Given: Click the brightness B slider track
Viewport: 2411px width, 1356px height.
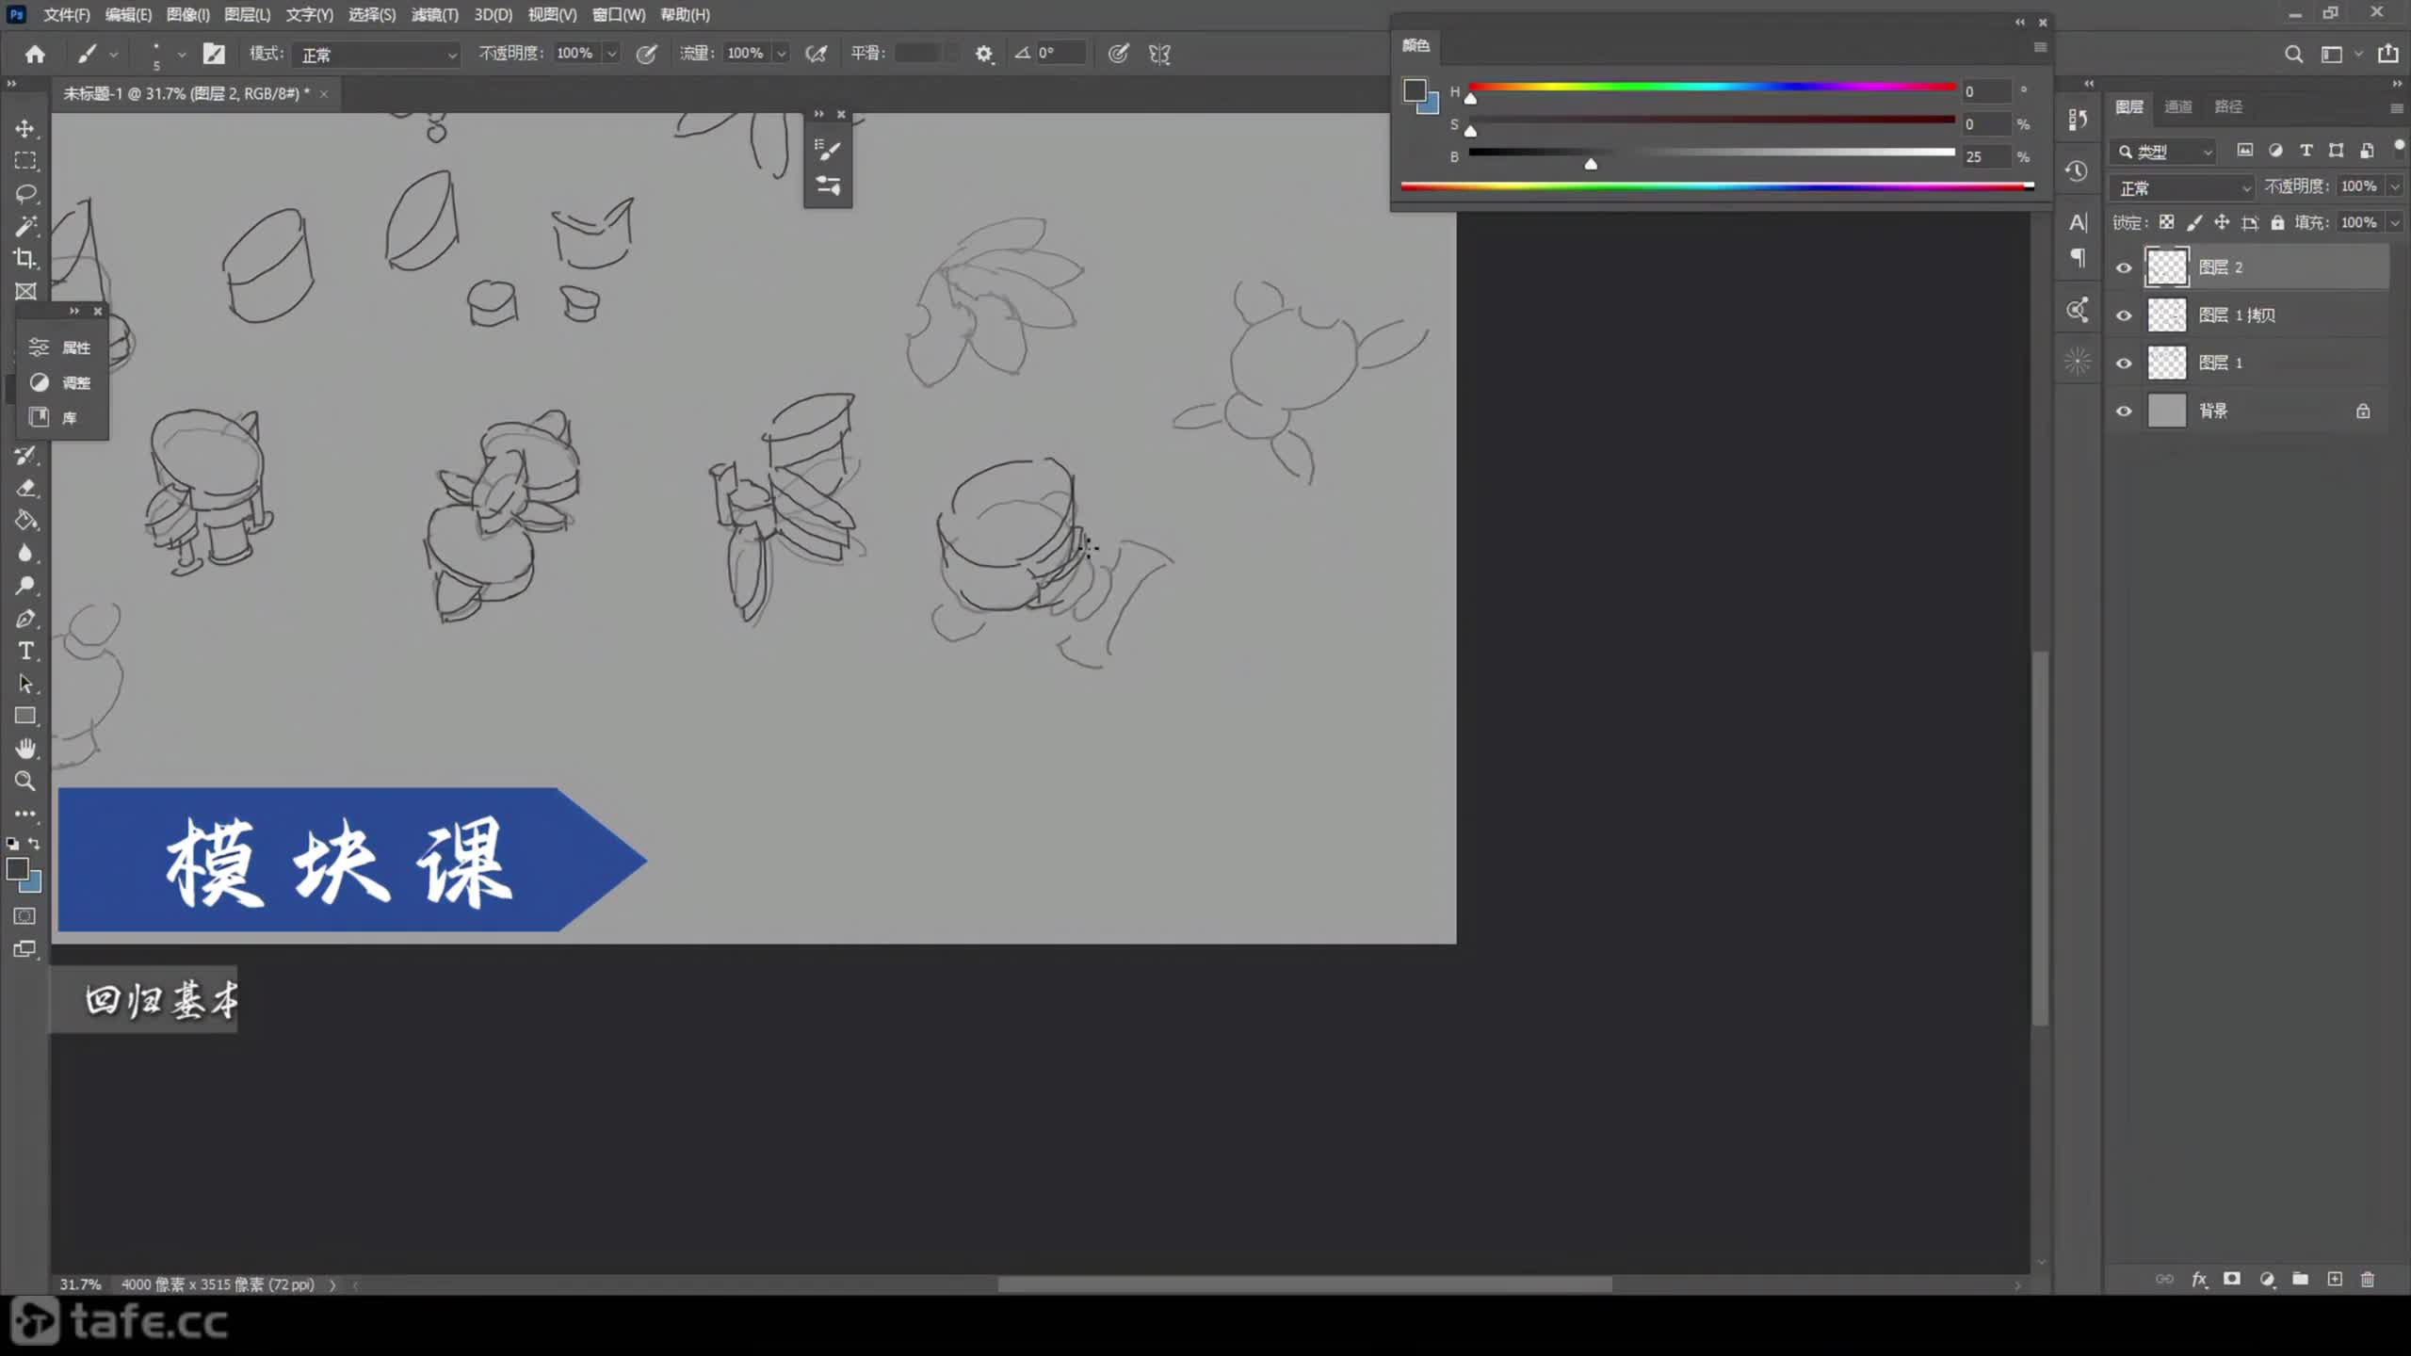Looking at the screenshot, I should [x=1711, y=153].
